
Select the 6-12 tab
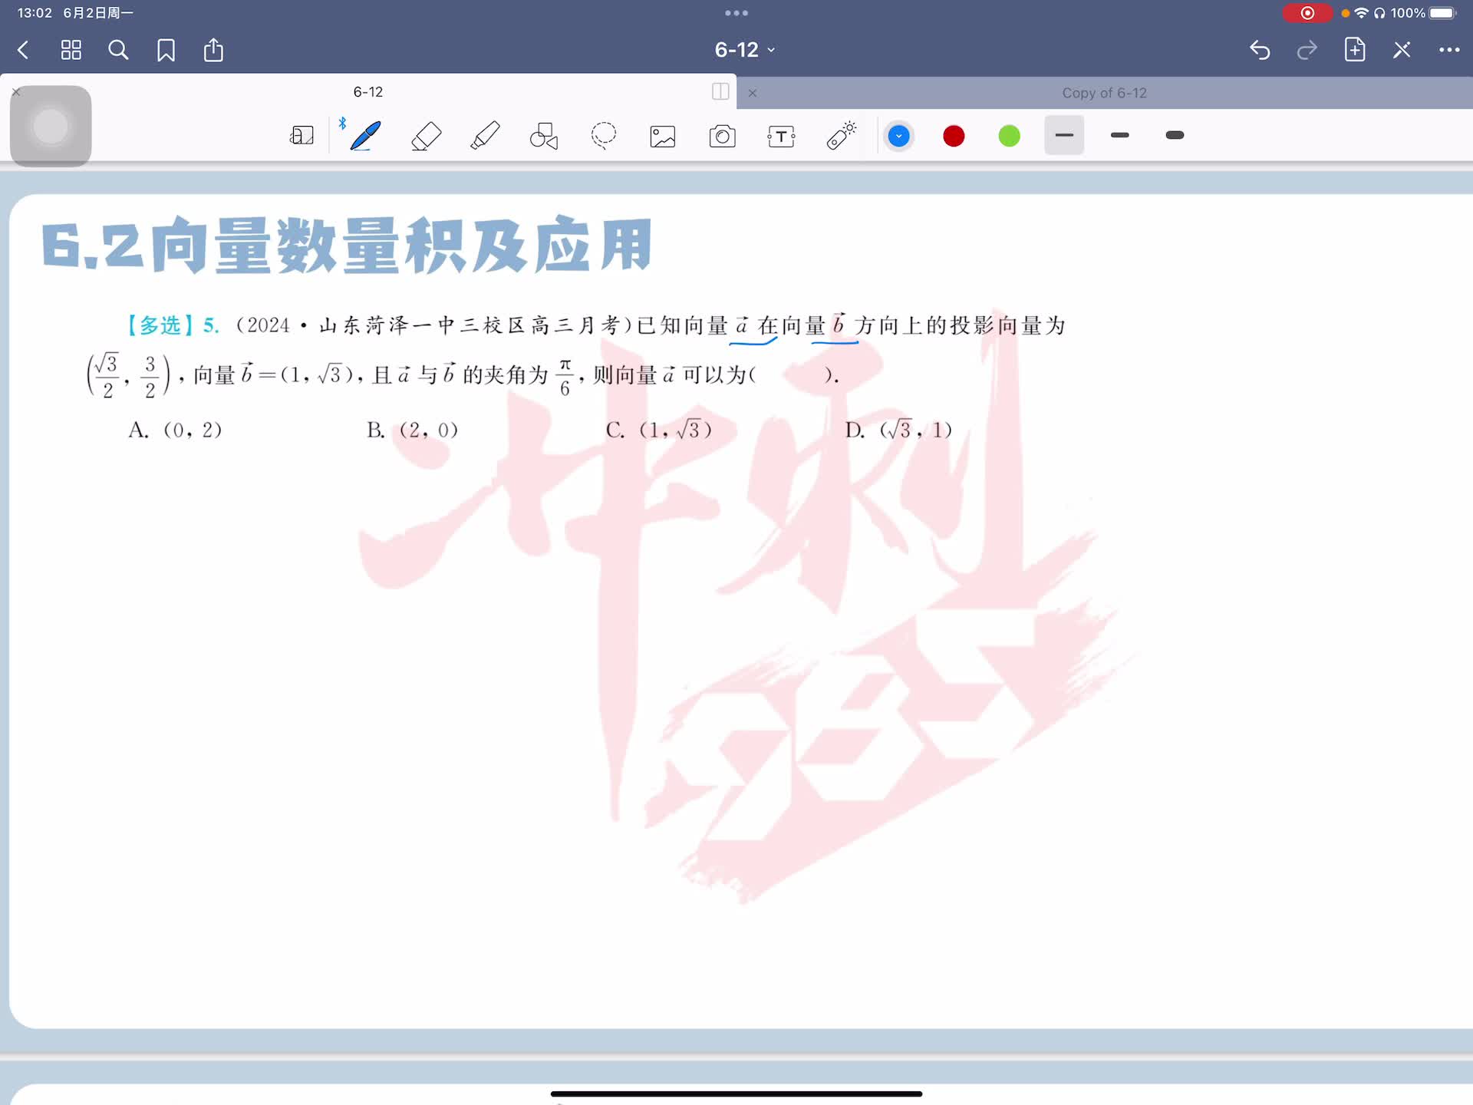click(x=368, y=92)
